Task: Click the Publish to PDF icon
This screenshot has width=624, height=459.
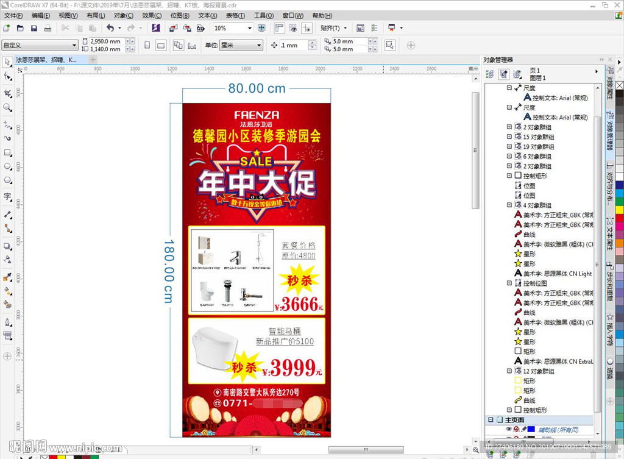Action: click(x=200, y=28)
